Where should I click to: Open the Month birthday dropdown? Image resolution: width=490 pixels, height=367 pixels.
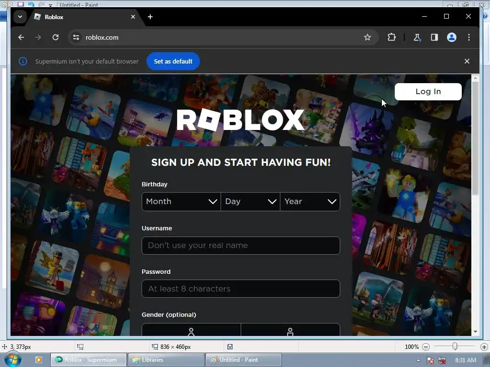click(181, 202)
